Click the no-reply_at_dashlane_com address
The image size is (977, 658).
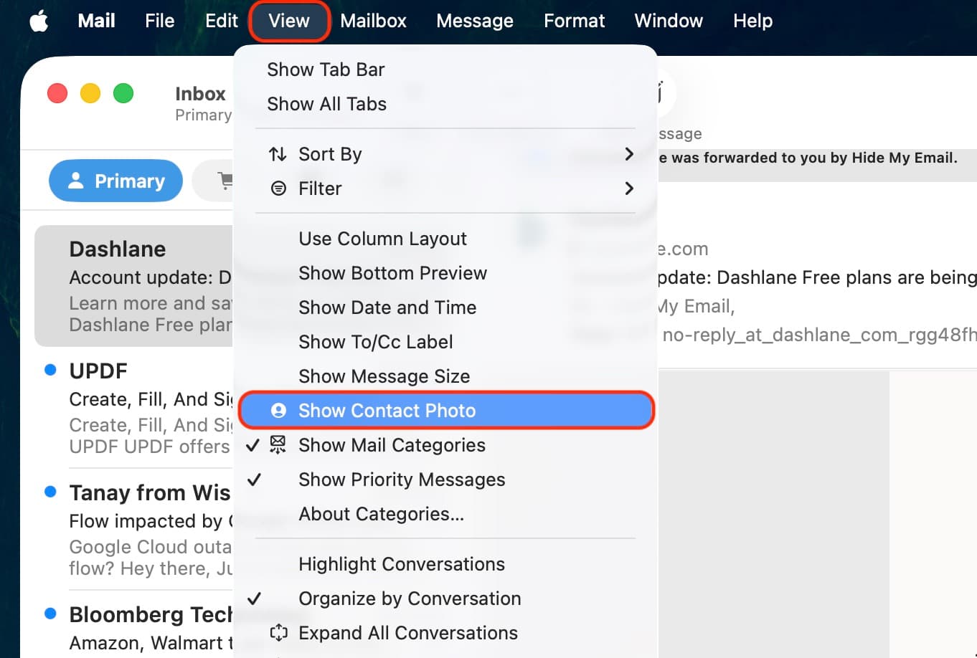point(819,334)
